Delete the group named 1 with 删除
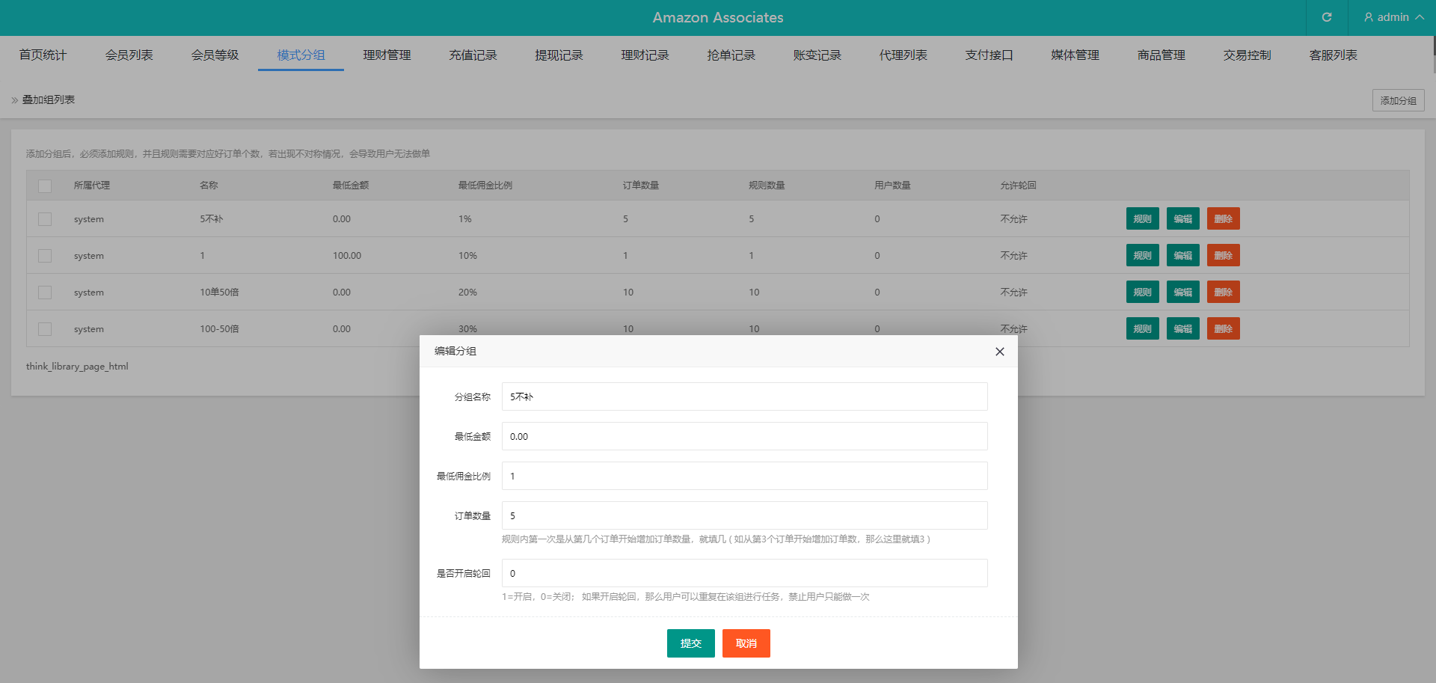 click(x=1223, y=255)
